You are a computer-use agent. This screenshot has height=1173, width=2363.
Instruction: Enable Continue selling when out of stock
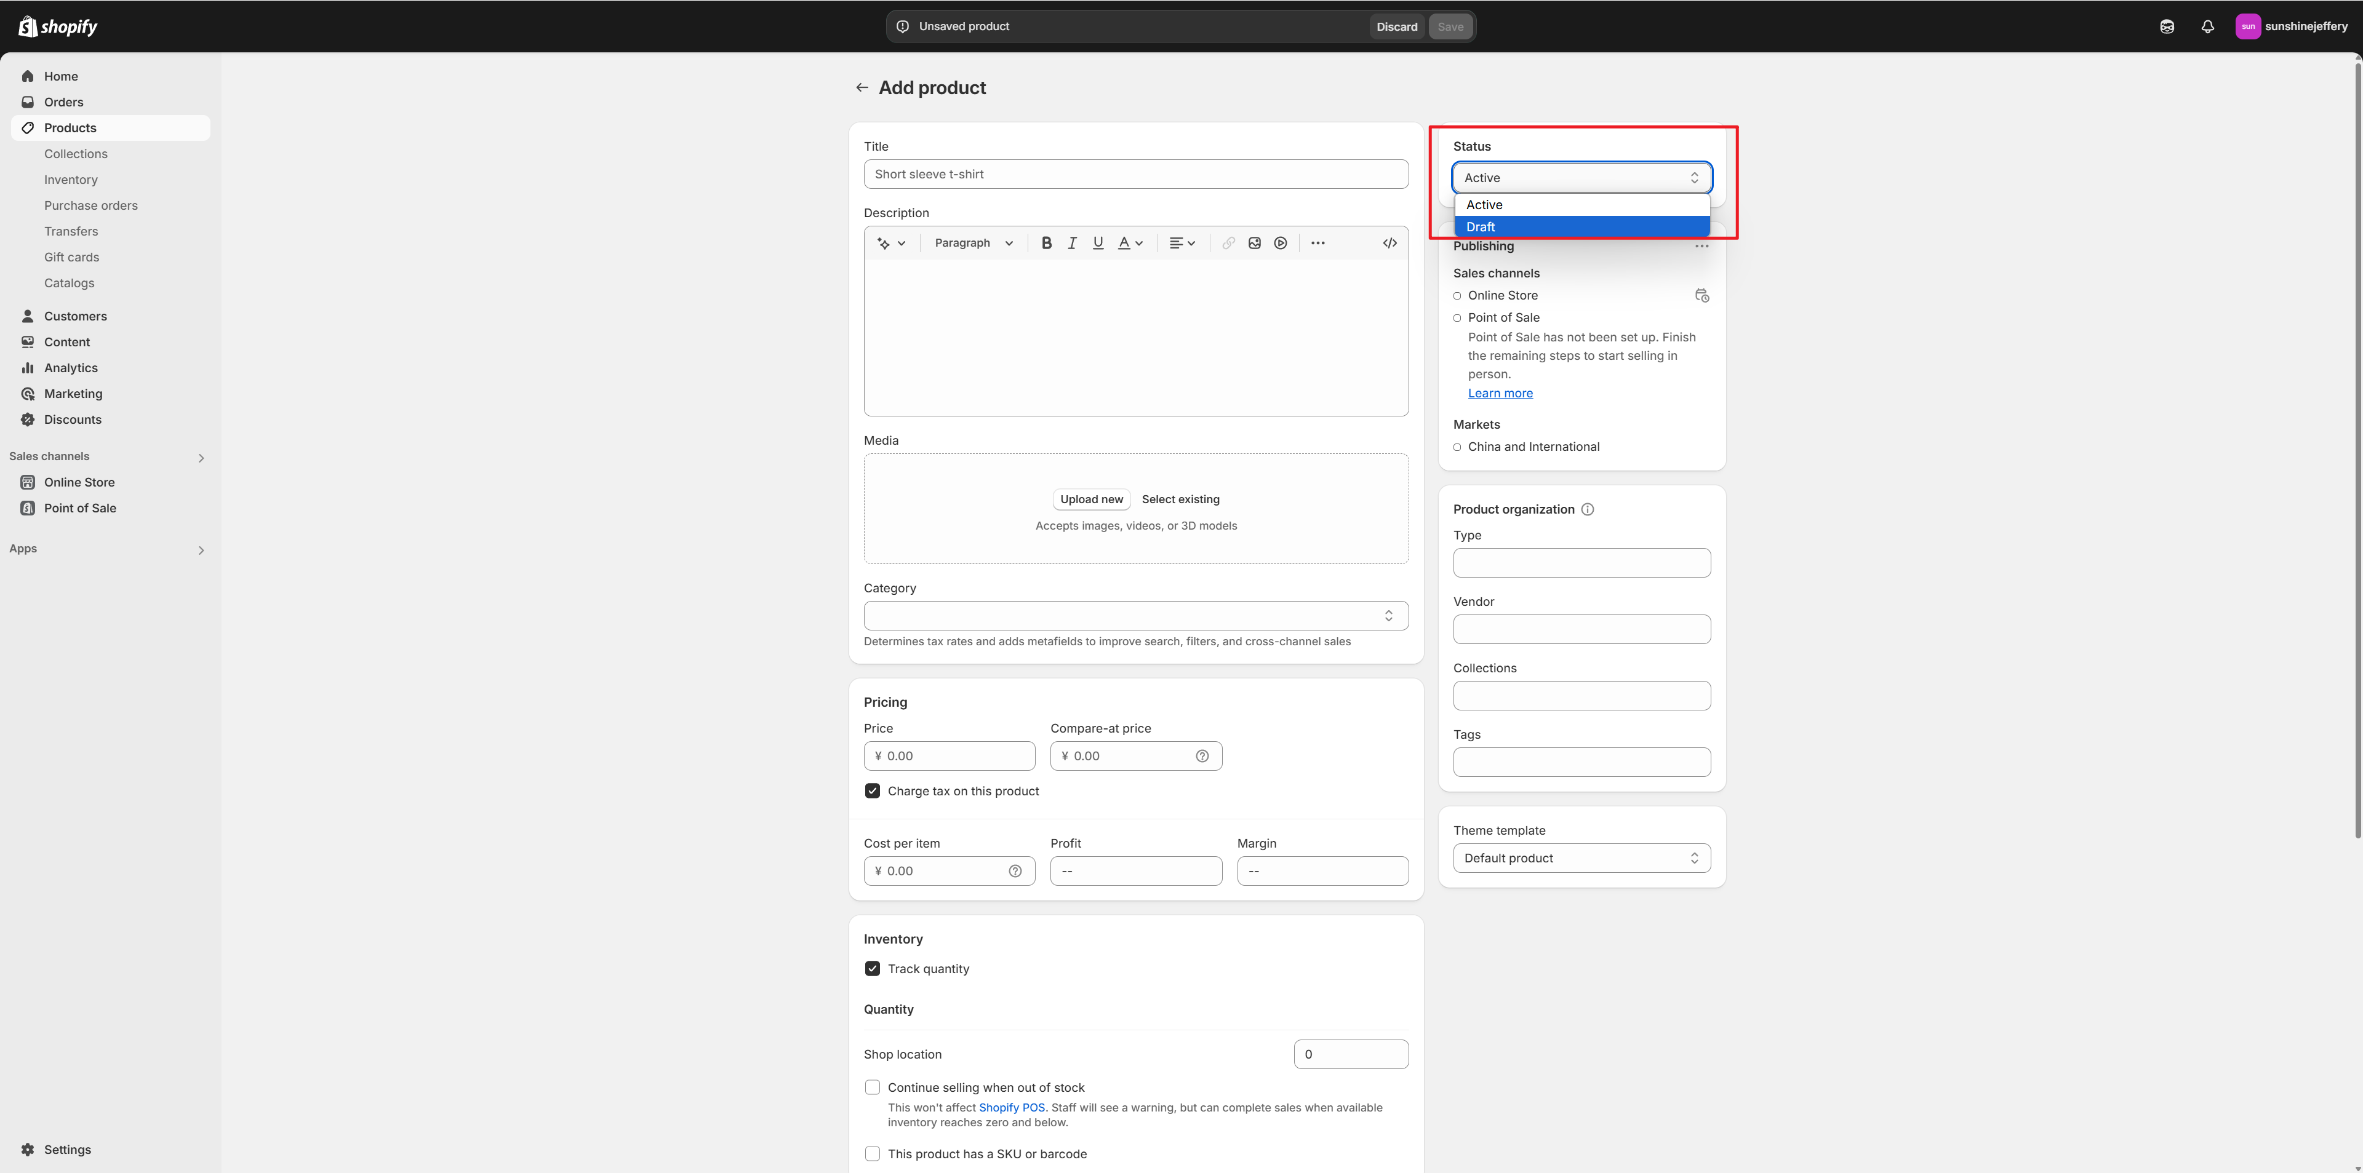(x=873, y=1088)
